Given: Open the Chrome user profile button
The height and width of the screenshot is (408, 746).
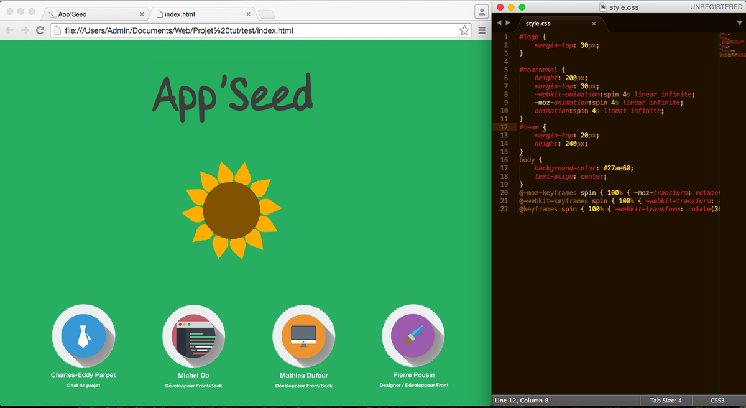Looking at the screenshot, I should tap(481, 11).
